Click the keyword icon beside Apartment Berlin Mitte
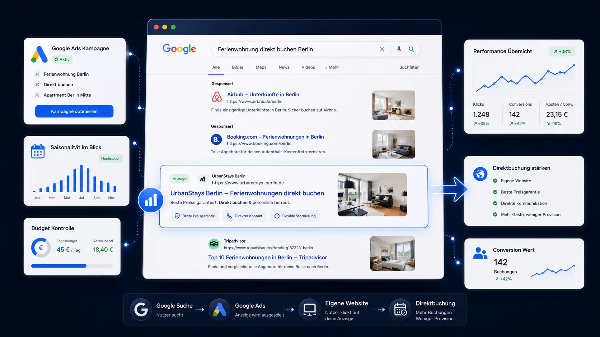The image size is (600, 337). tap(37, 95)
